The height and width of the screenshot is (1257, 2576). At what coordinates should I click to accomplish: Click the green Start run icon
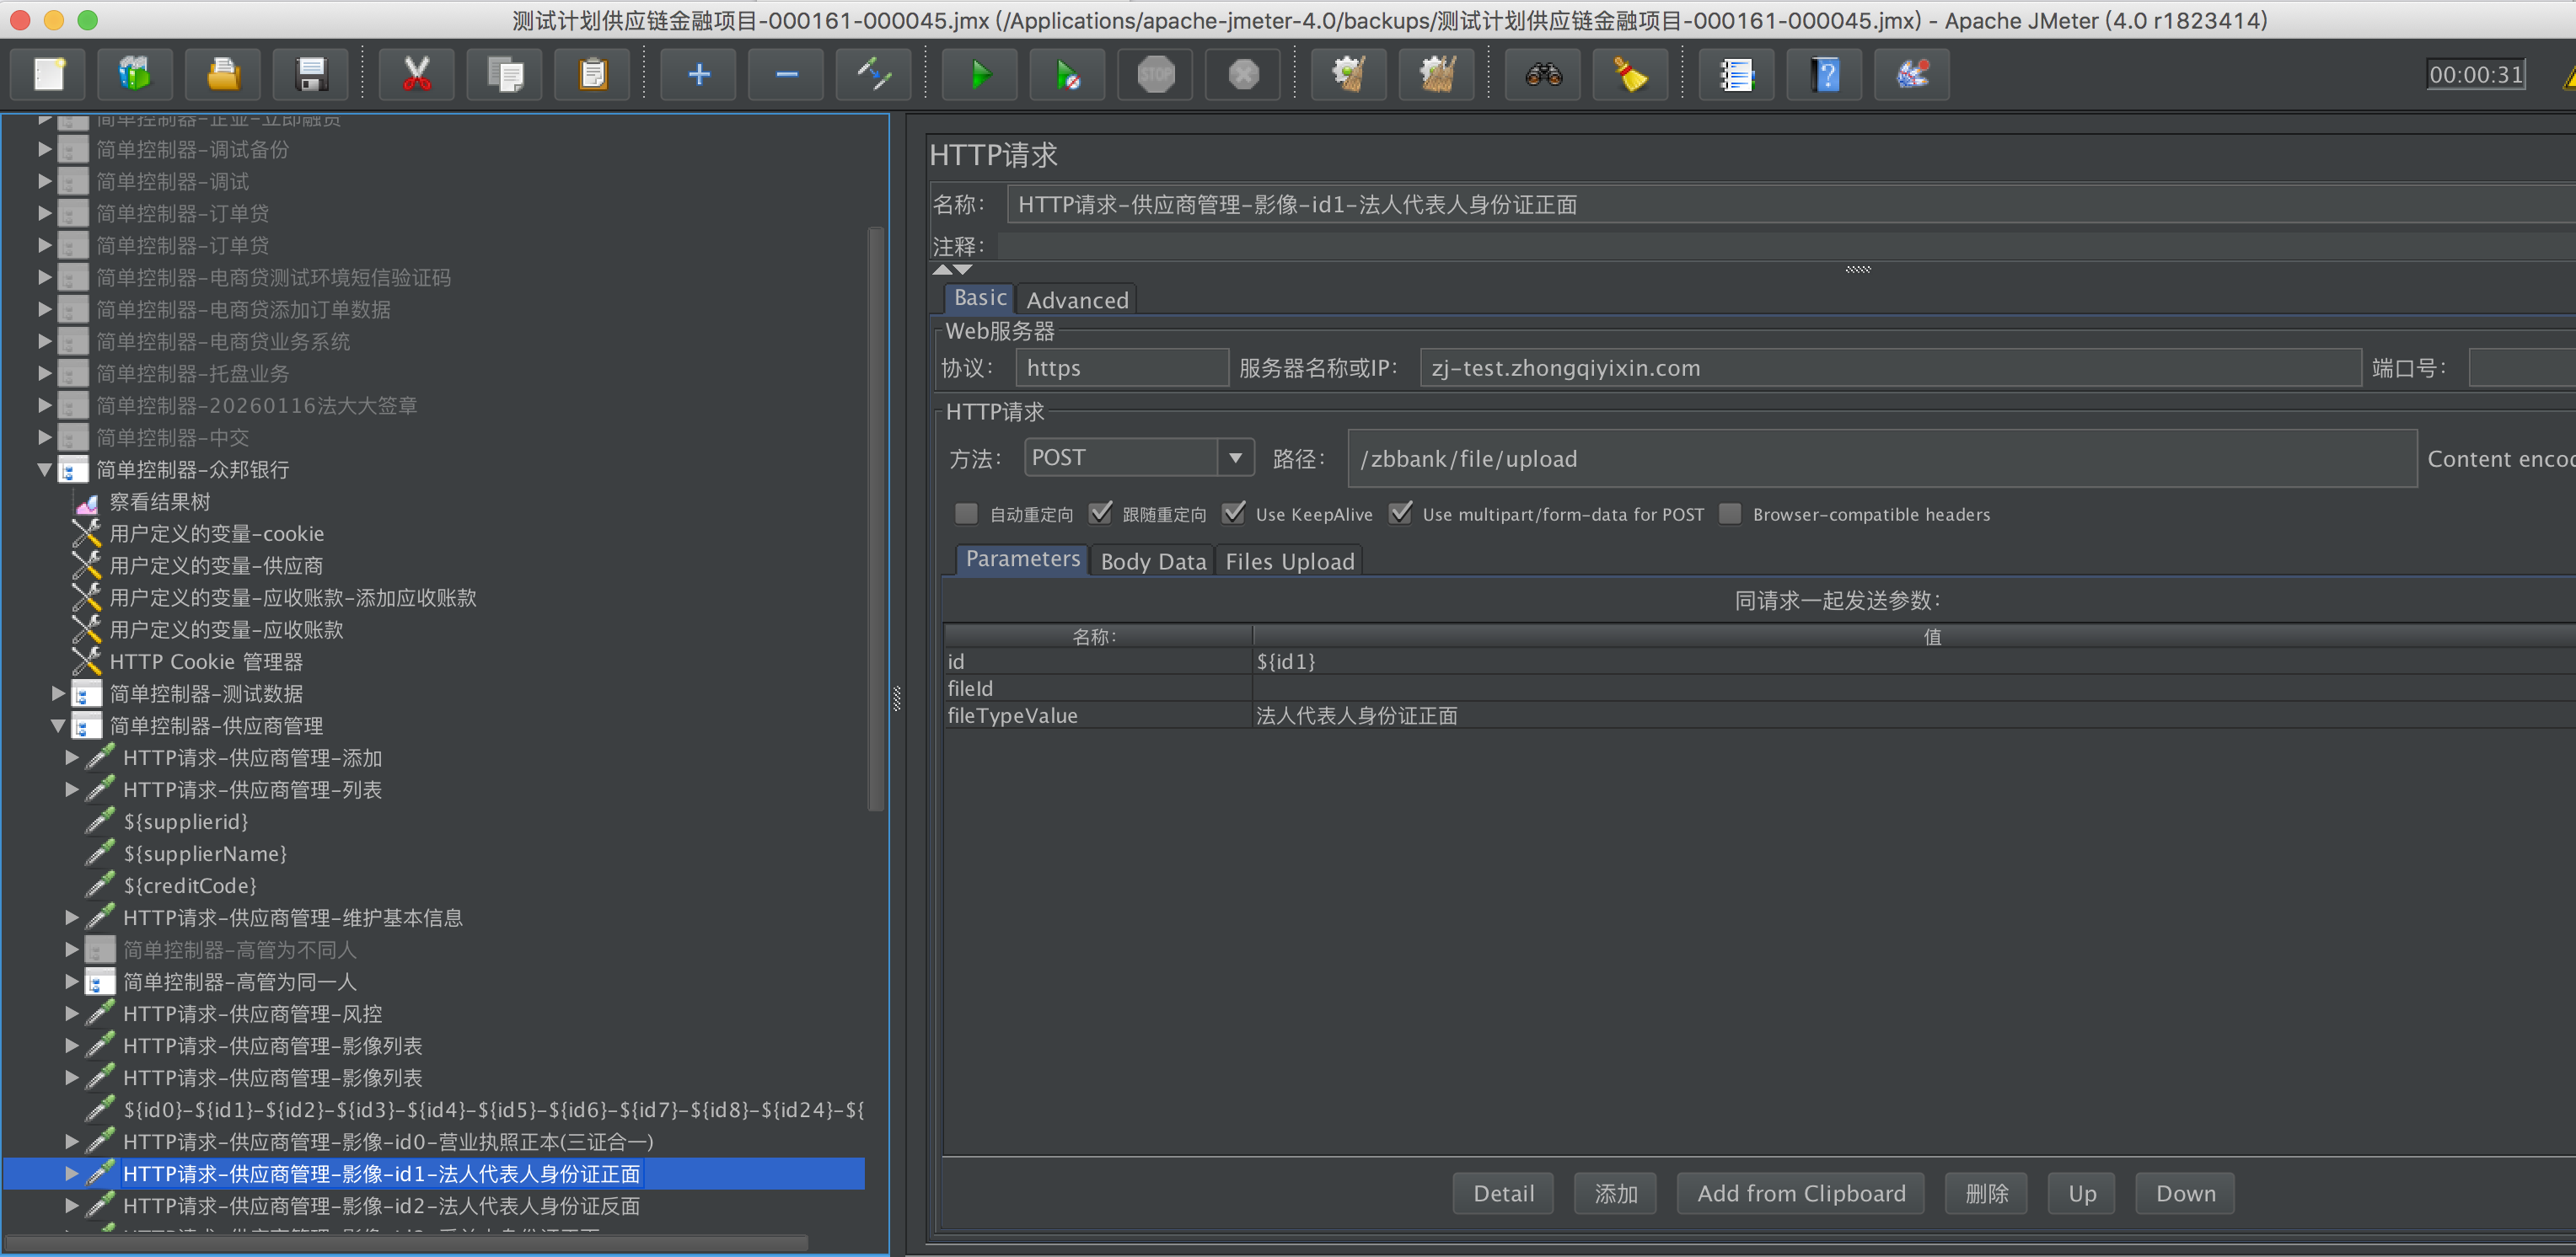click(980, 75)
